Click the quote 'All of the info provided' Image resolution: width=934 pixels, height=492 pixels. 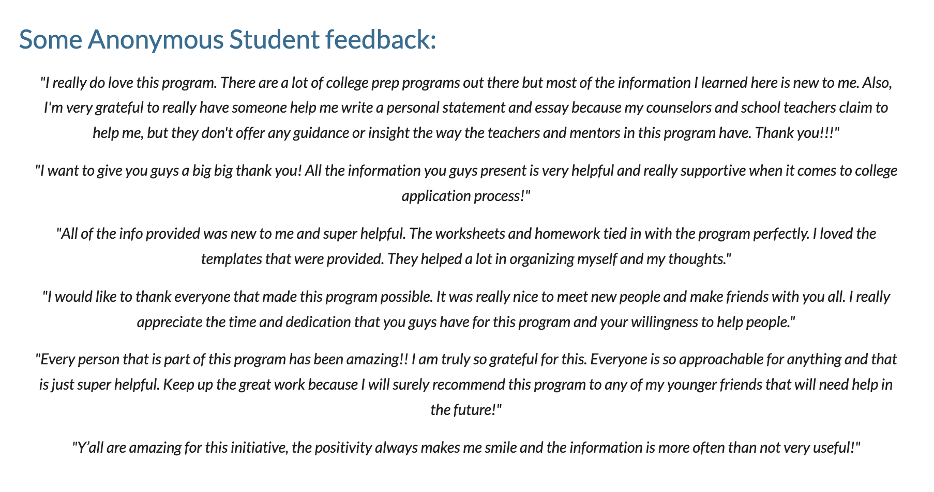coord(465,247)
